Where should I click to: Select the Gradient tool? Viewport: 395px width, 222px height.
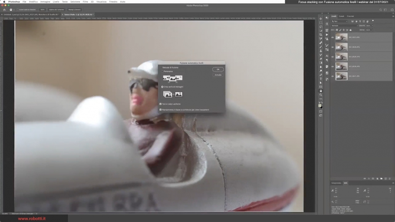(x=321, y=63)
